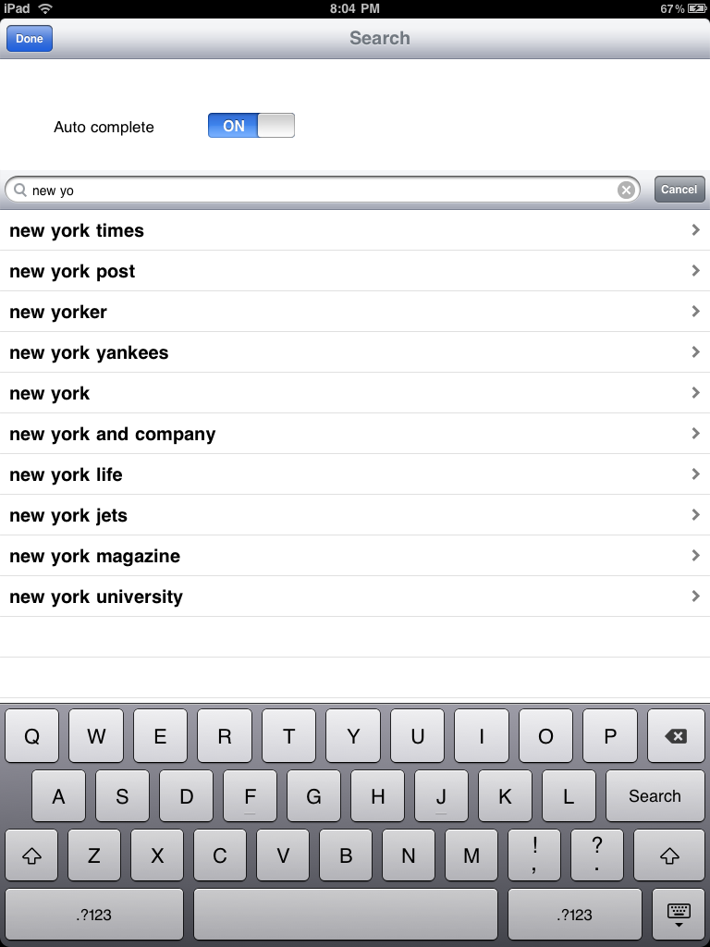Image resolution: width=710 pixels, height=947 pixels.
Task: Choose new york jets from the suggestions
Action: [x=355, y=514]
